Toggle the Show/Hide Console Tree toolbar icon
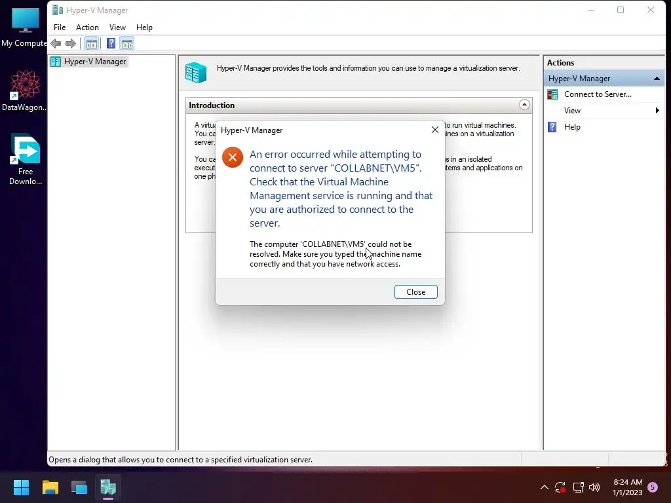Viewport: 671px width, 503px height. pos(91,43)
